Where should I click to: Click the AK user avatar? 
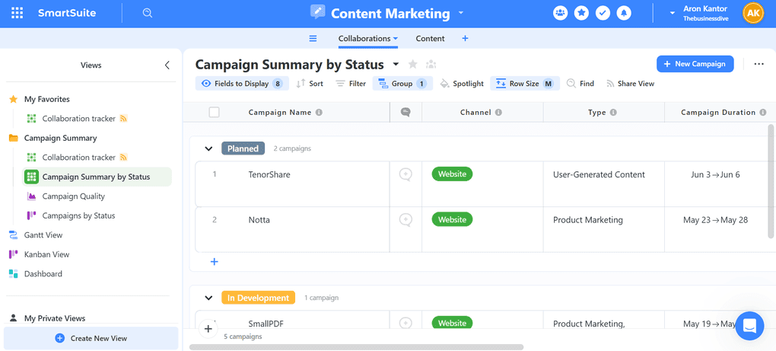point(753,14)
